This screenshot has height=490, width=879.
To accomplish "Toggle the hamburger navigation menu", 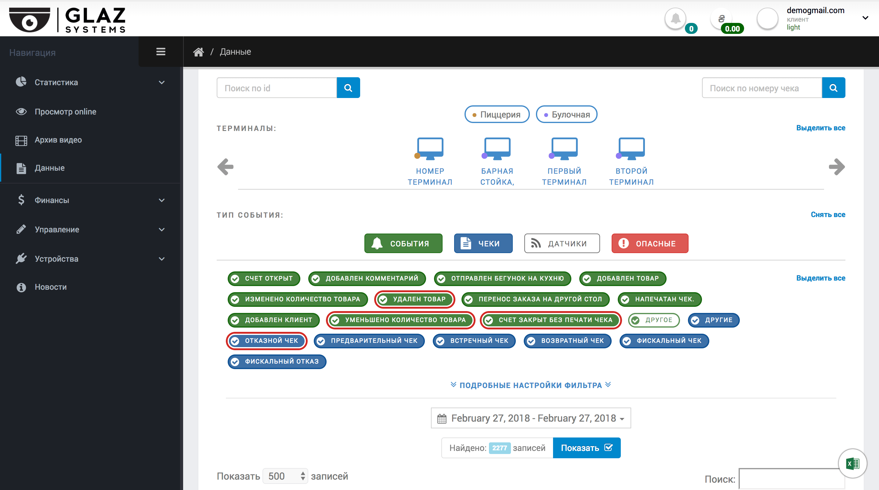I will [161, 52].
